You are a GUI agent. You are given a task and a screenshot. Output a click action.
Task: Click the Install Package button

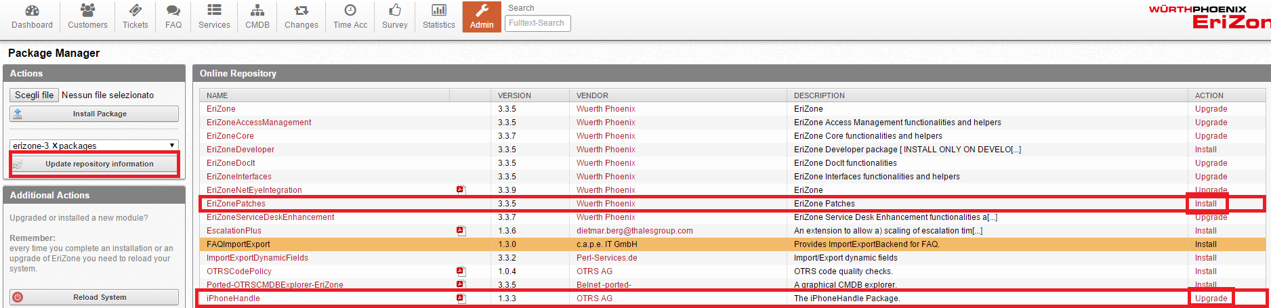click(94, 114)
